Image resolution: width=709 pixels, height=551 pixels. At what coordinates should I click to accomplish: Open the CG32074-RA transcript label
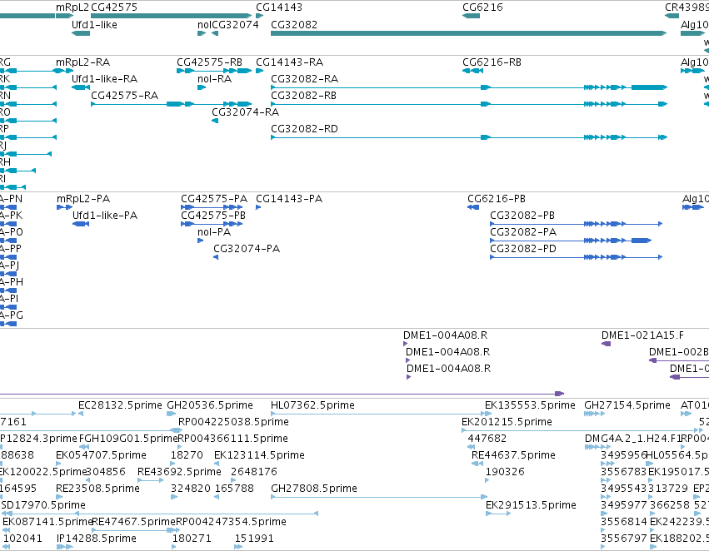(246, 112)
